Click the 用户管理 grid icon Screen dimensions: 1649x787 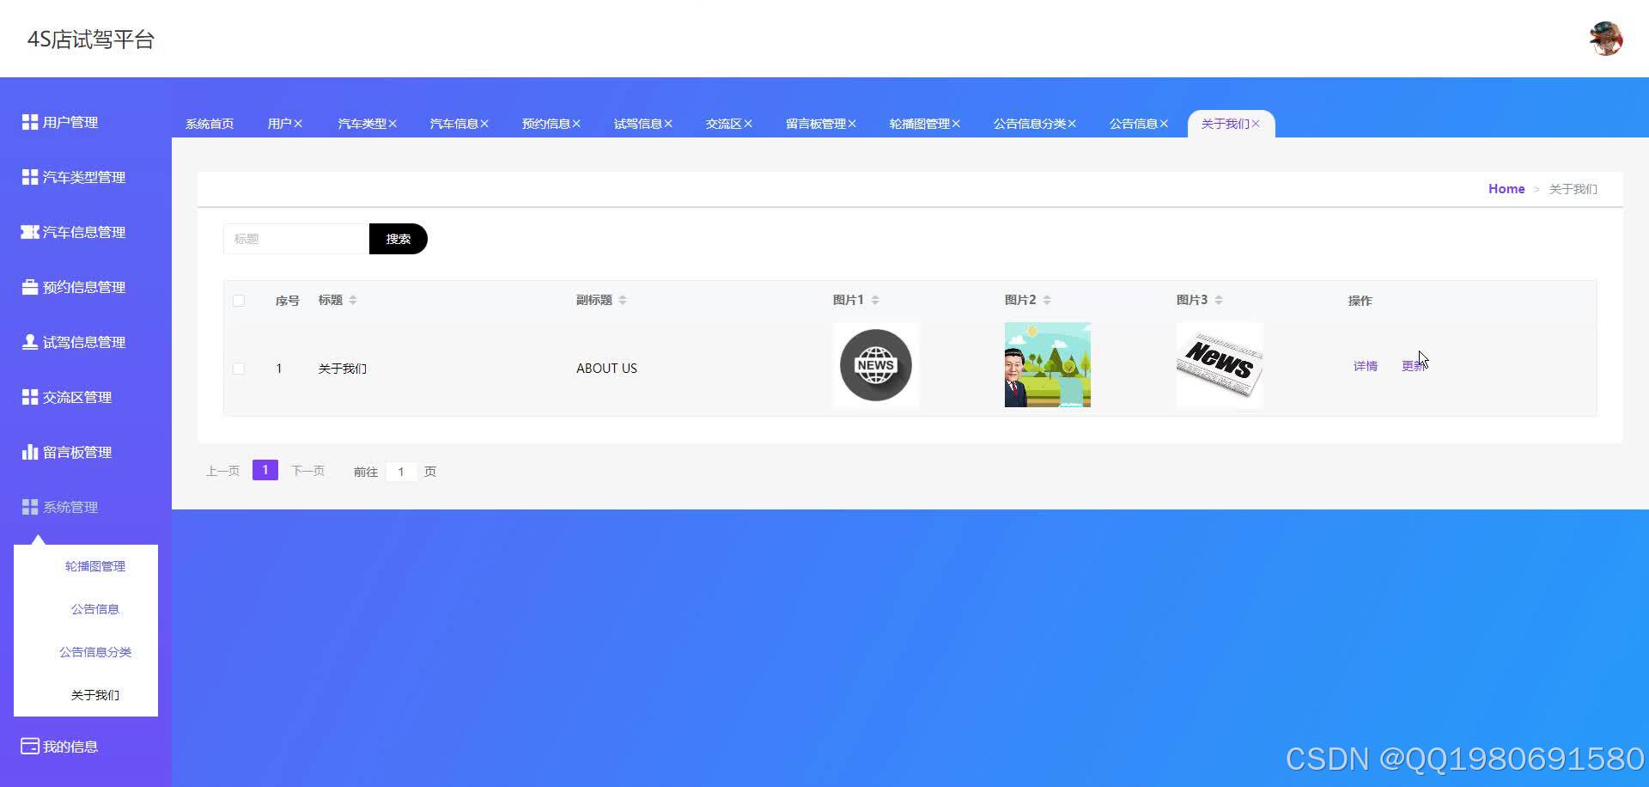tap(30, 122)
